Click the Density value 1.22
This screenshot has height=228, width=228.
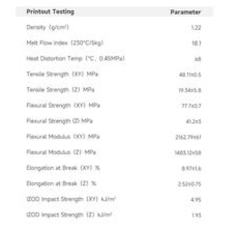pyautogui.click(x=196, y=28)
